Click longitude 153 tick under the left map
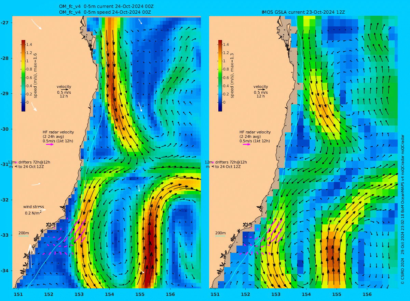Image resolution: width=410 pixels, height=301 pixels. click(79, 294)
